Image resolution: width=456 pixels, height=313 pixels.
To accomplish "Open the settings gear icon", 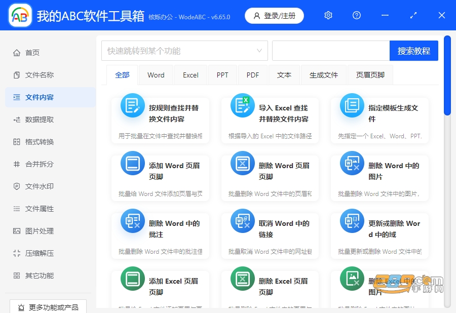I will [x=328, y=15].
